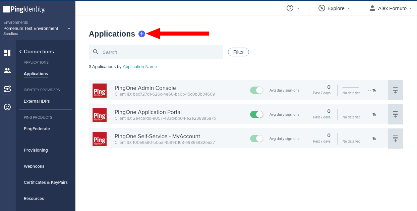
Task: Expand PingOne Application Portal row details icon
Action: coord(396,114)
